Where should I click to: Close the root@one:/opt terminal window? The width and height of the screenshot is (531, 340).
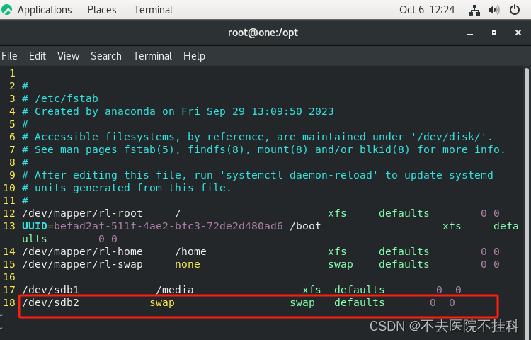click(x=518, y=33)
